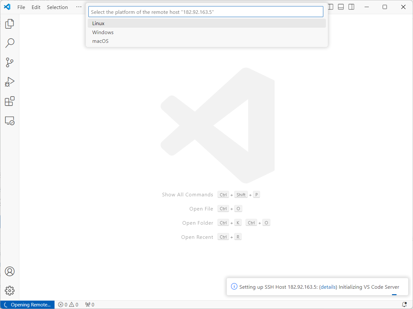Screen dimensions: 413x309
Task: Open the details link in the notification
Action: 328,287
